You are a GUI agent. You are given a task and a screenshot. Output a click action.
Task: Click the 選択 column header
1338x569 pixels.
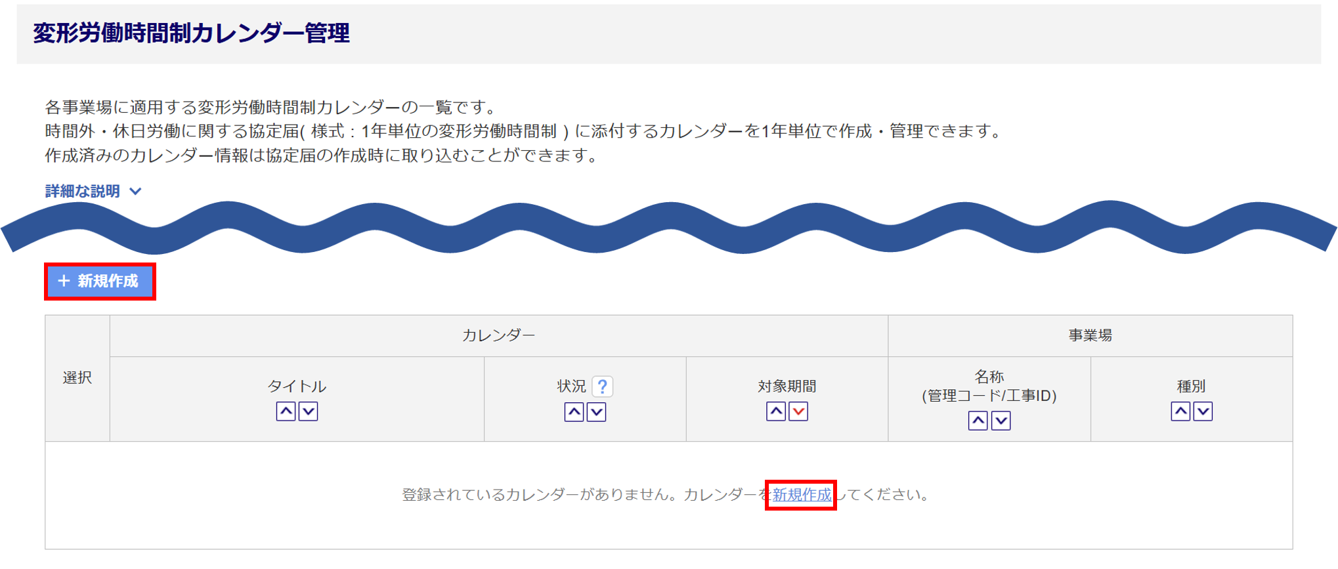click(77, 378)
